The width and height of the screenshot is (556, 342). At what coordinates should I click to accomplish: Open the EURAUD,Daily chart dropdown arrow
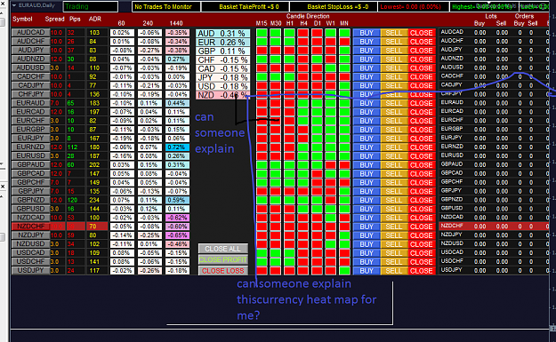point(14,5)
